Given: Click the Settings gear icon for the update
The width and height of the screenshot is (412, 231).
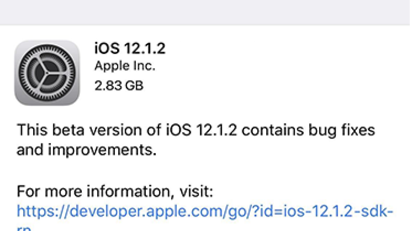Looking at the screenshot, I should click(47, 73).
